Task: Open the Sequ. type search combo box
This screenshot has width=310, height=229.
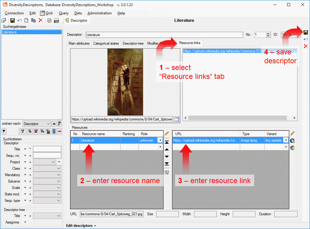Action: pyautogui.click(x=47, y=201)
